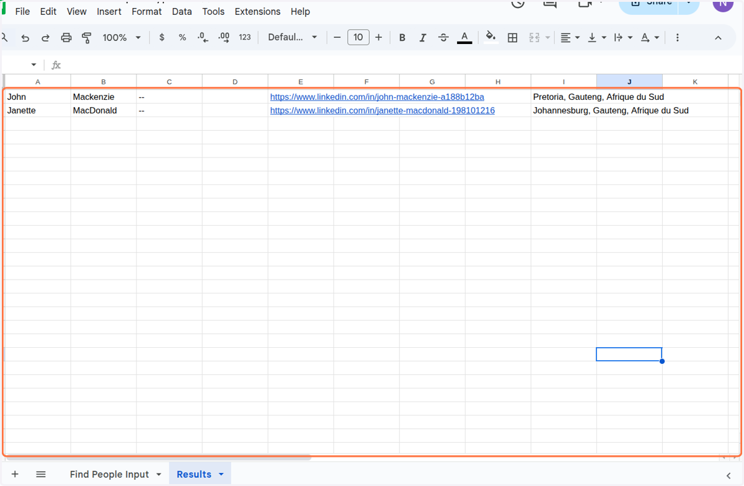The image size is (744, 486).
Task: Open the Help menu
Action: (300, 11)
